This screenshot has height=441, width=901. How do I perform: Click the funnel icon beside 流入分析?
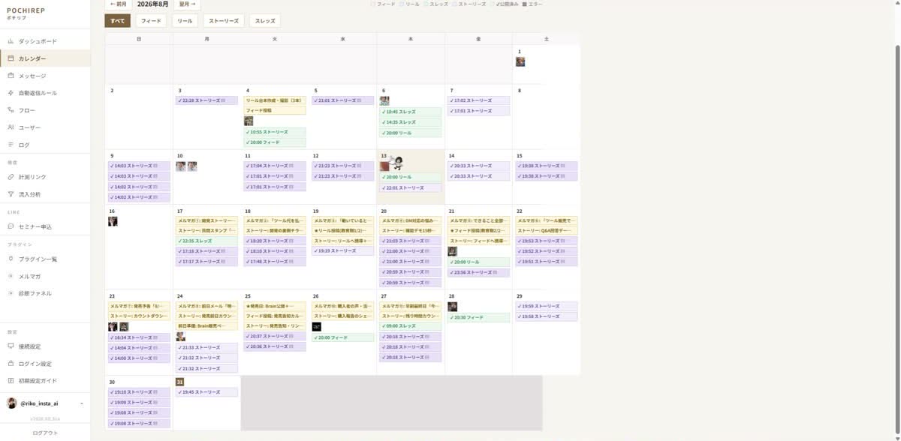coord(11,194)
